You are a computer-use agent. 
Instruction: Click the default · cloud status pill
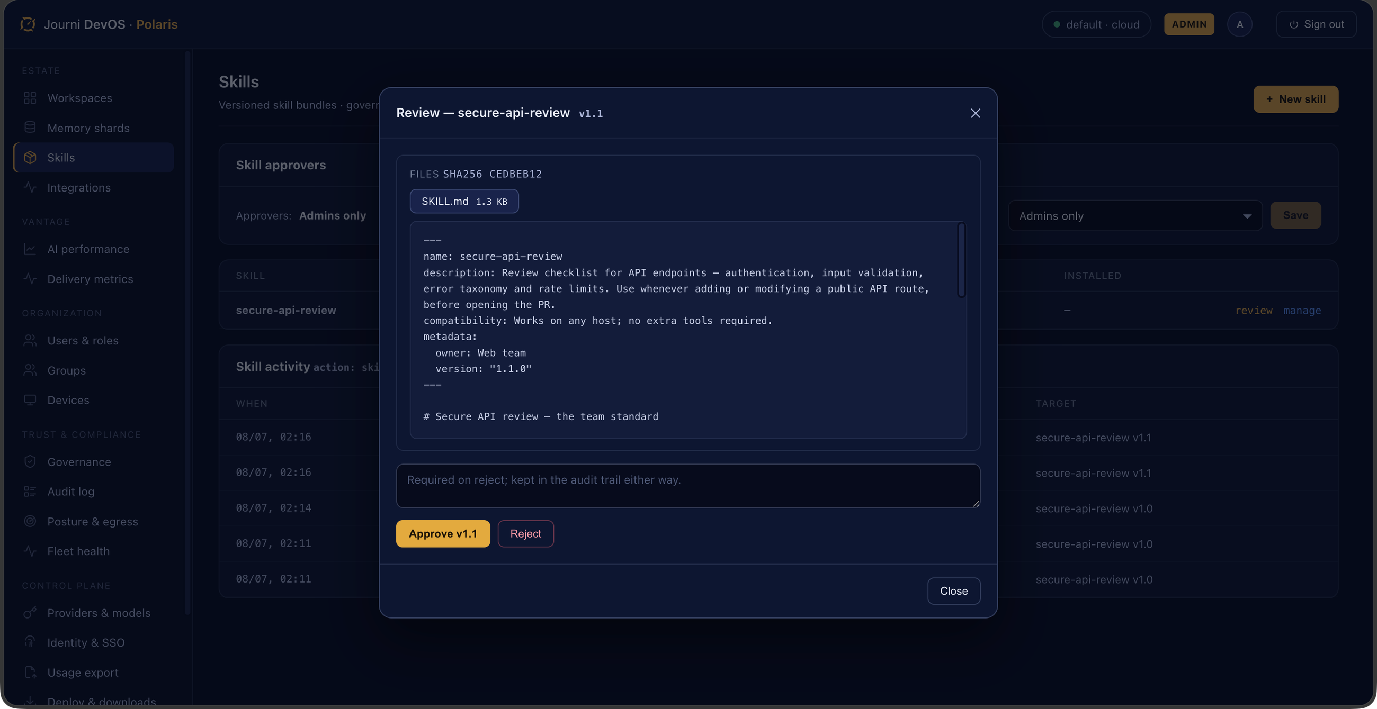point(1096,24)
